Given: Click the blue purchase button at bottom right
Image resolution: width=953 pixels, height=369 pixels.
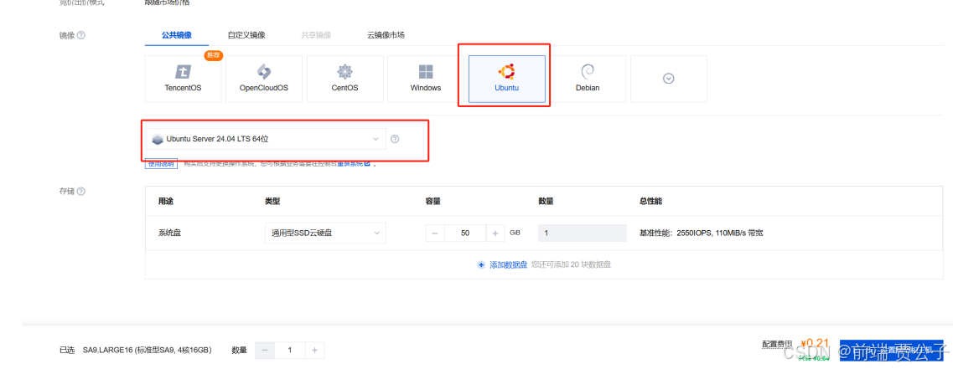Looking at the screenshot, I should [x=891, y=351].
